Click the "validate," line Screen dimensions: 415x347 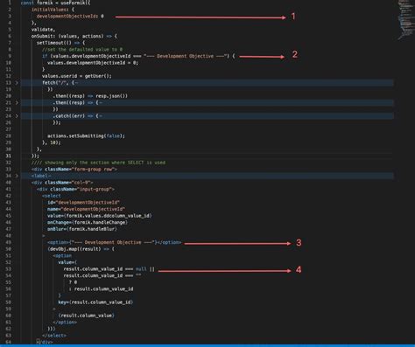pyautogui.click(x=43, y=30)
